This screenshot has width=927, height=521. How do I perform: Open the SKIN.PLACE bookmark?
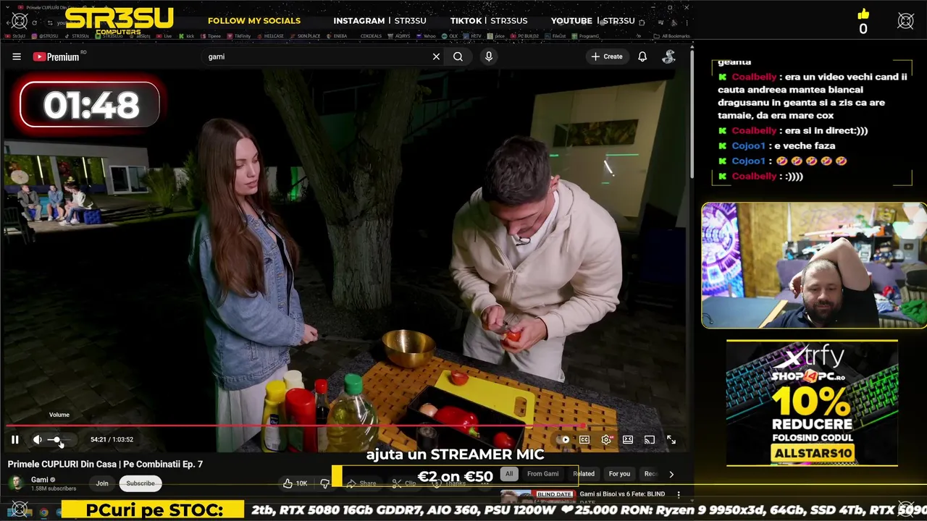(304, 35)
